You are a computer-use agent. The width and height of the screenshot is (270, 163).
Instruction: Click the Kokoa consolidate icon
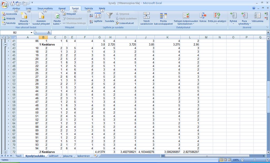tap(203, 16)
